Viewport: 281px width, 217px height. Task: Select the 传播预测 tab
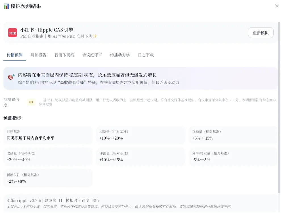[15, 55]
